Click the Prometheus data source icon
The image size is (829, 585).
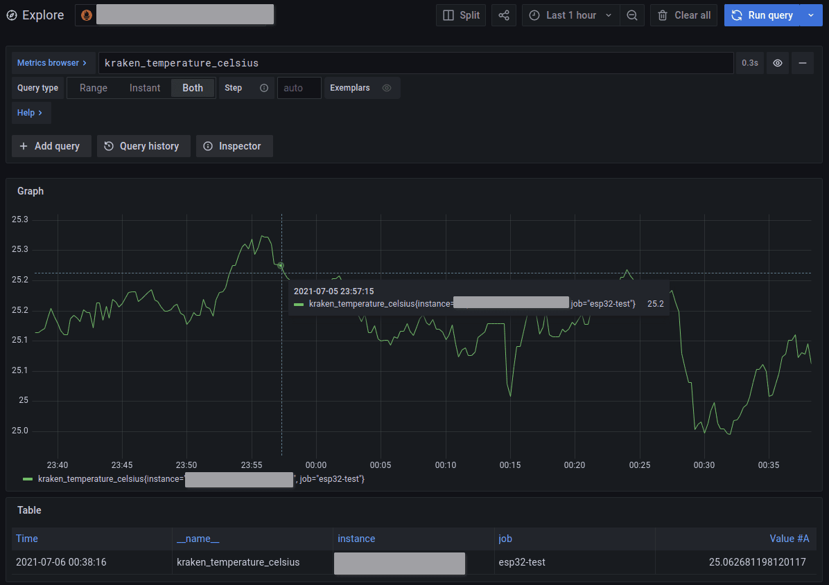point(87,15)
